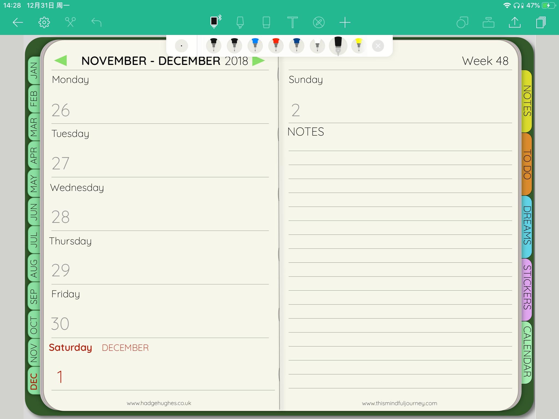Visit the www.thismindfuljourney.com link
Screen dimensions: 559x419
click(399, 403)
